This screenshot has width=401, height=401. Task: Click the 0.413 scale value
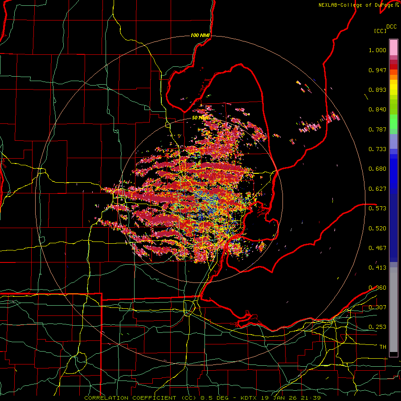point(377,268)
